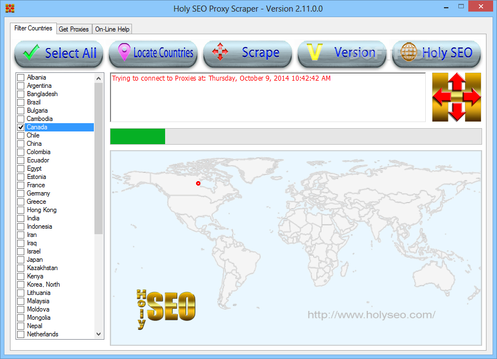Tick the Japan checkbox

[x=20, y=260]
